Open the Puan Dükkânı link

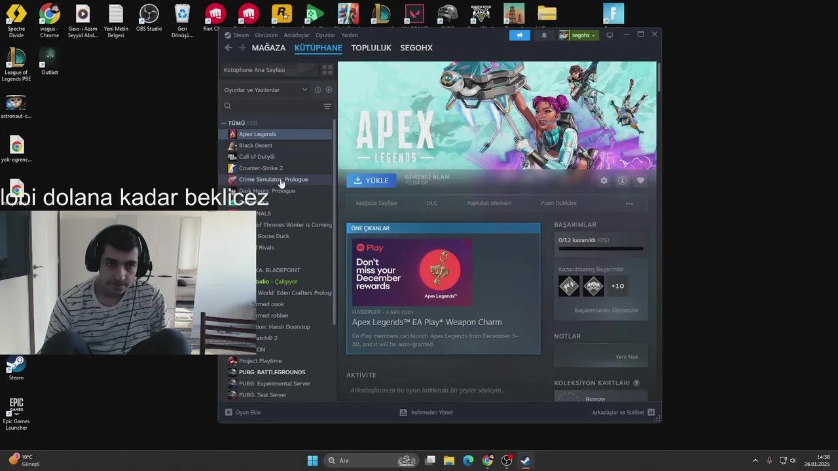tap(558, 203)
